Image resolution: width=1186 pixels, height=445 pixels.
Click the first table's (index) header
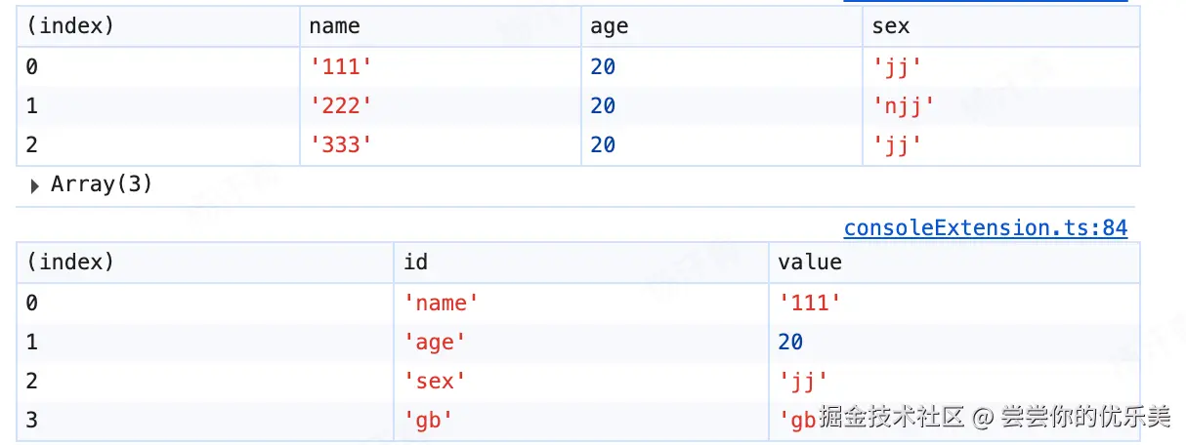(70, 26)
